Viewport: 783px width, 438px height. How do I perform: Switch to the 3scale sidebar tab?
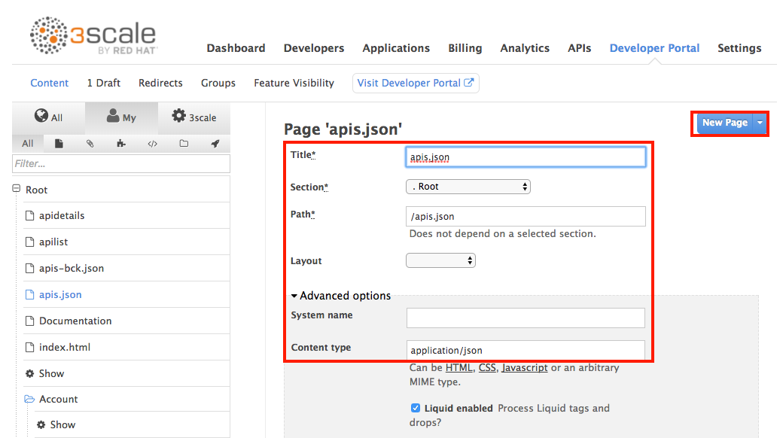(x=194, y=117)
